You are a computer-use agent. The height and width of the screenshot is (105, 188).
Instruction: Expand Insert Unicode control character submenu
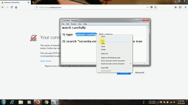coord(115,64)
